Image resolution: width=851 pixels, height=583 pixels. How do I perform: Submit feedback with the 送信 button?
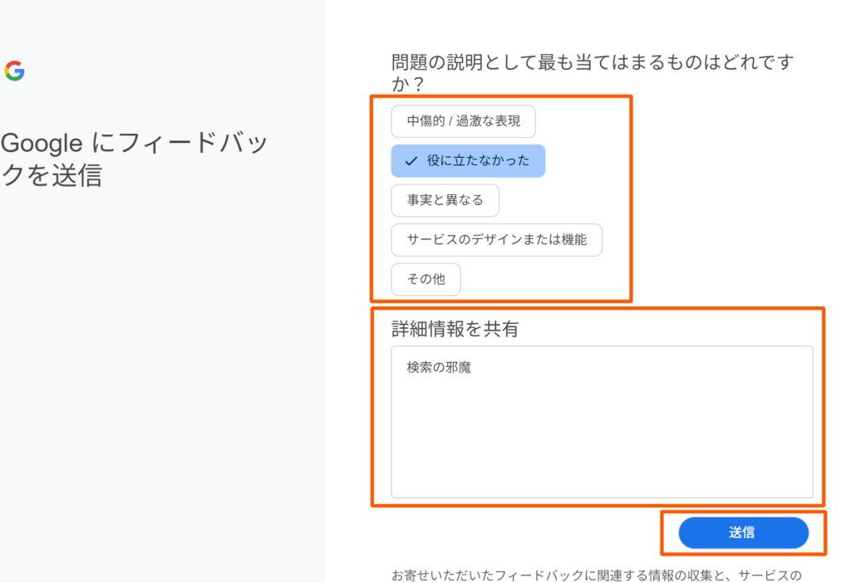(742, 532)
